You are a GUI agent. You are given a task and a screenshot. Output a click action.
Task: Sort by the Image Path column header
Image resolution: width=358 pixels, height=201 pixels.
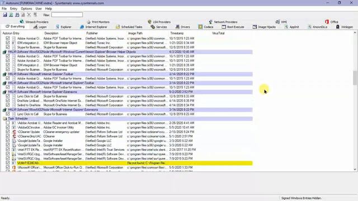pos(135,33)
